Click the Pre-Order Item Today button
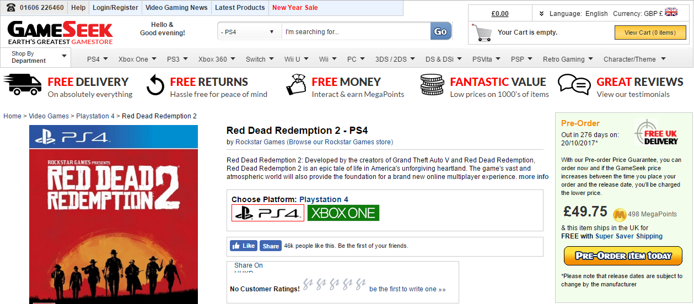Image resolution: width=694 pixels, height=304 pixels. [x=623, y=256]
